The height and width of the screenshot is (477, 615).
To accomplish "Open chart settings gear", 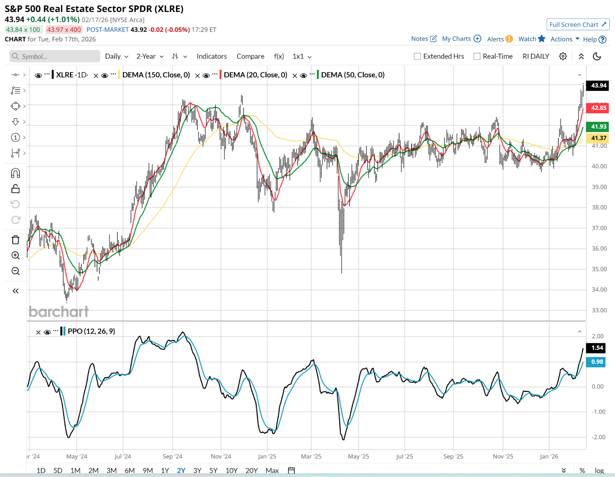I will click(563, 56).
